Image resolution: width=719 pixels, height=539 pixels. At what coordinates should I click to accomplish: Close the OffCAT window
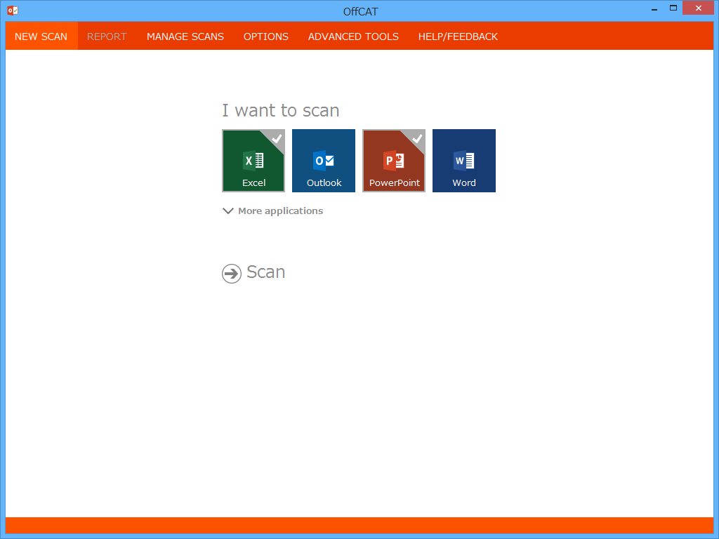(x=699, y=8)
